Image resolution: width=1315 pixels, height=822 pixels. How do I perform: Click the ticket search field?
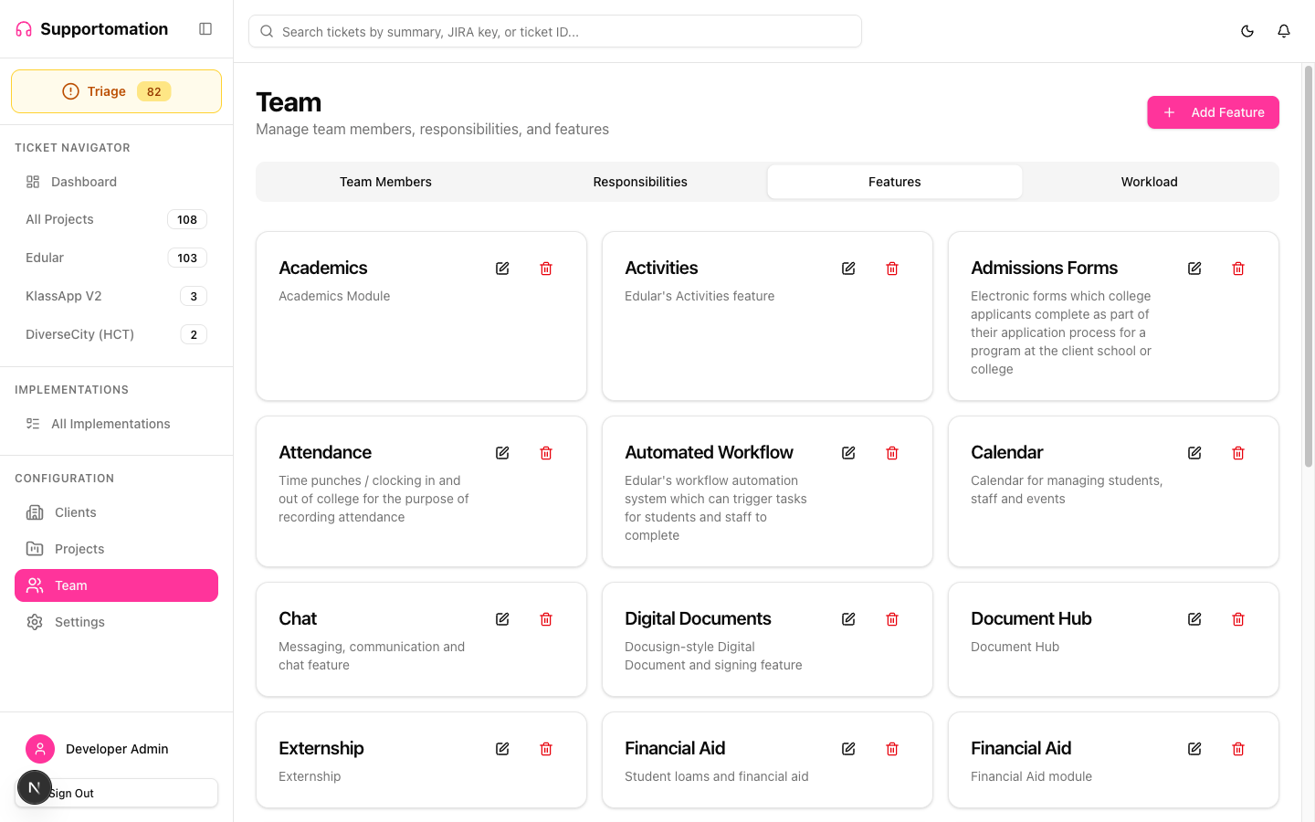(554, 30)
